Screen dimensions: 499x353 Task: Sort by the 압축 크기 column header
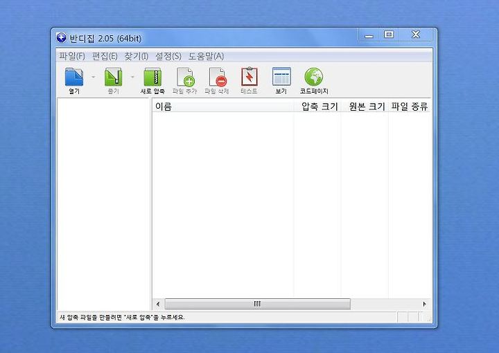tap(317, 106)
